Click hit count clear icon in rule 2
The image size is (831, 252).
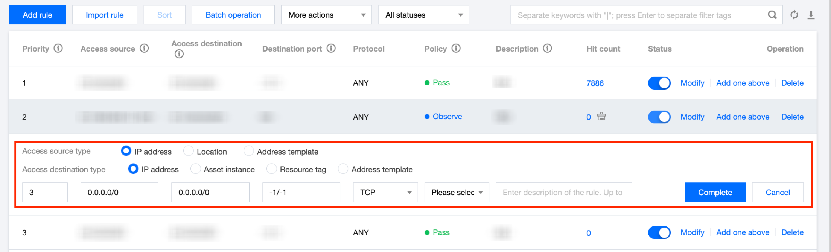point(601,117)
